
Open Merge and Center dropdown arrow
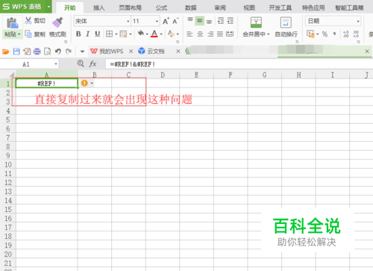(x=269, y=34)
